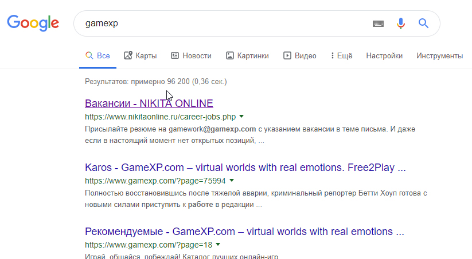
Task: Click the Новости newspaper icon
Action: point(175,55)
